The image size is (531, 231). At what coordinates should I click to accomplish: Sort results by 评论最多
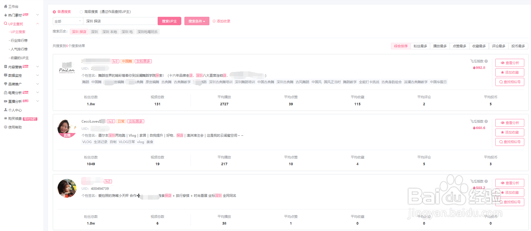(499, 46)
